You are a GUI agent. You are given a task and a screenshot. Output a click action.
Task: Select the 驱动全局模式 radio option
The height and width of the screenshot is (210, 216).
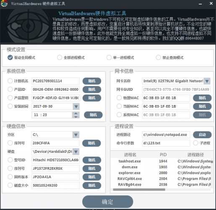click(x=10, y=58)
